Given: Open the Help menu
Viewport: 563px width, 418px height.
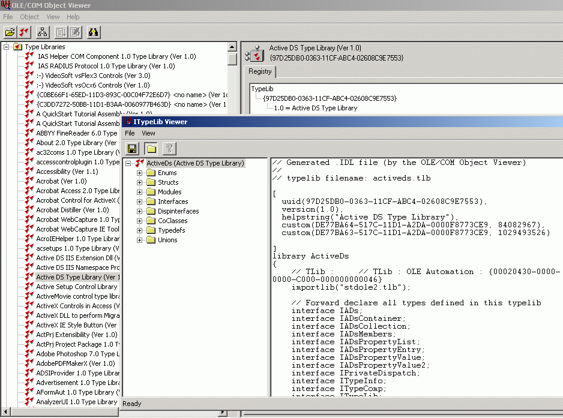Looking at the screenshot, I should [x=73, y=17].
